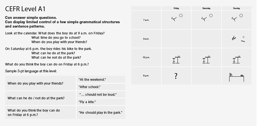Click the "CEFR Level A1" heading

[x=25, y=9]
